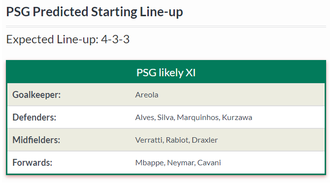Select Verratti in the midfielders row

(x=149, y=140)
